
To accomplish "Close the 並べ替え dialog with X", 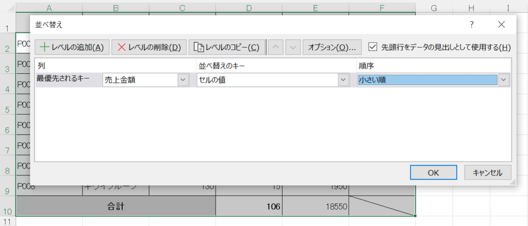I will [x=501, y=25].
